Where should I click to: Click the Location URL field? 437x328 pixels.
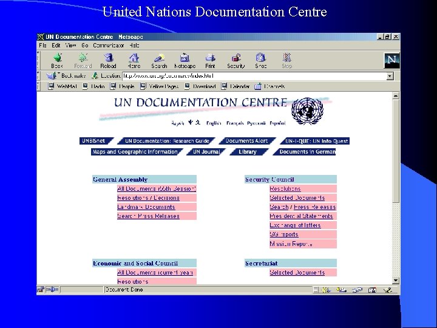pyautogui.click(x=254, y=76)
